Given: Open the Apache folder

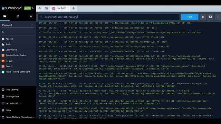Looking at the screenshot, I should point(9,39).
